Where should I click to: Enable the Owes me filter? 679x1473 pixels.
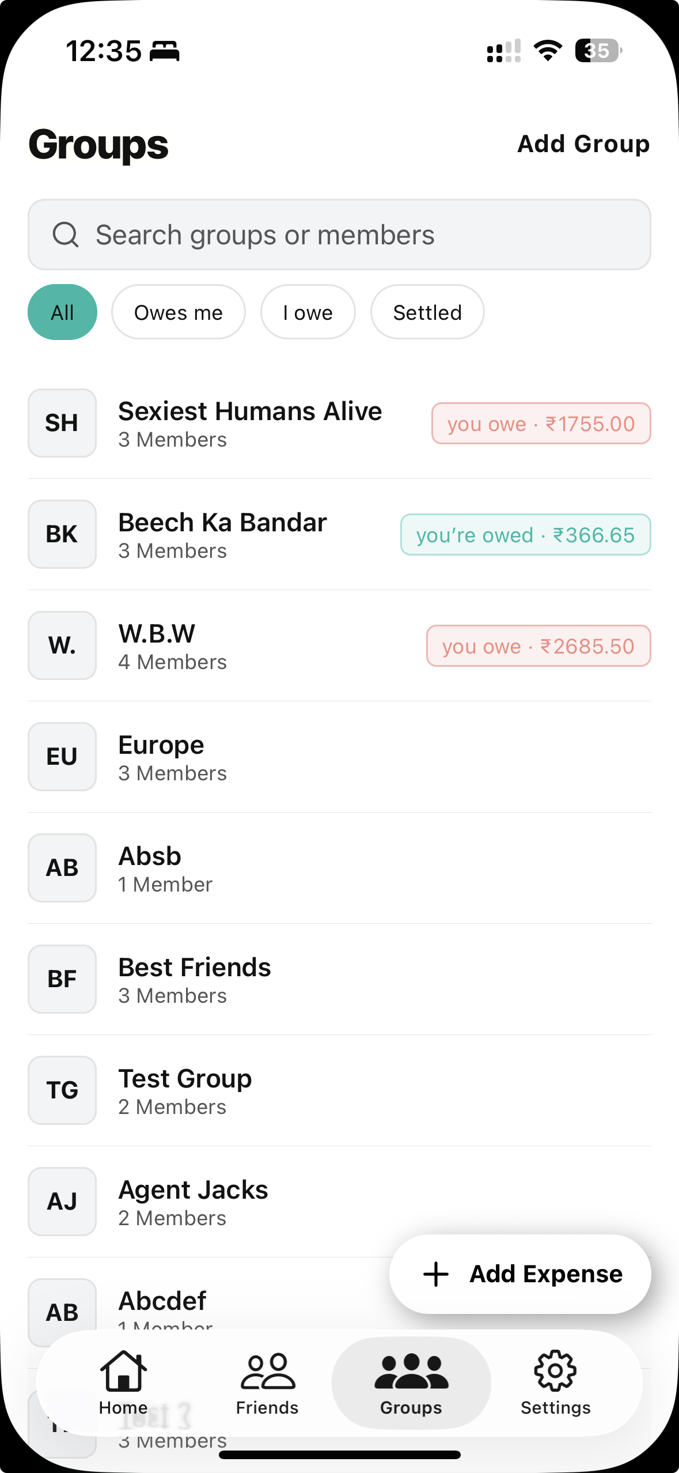click(x=179, y=312)
